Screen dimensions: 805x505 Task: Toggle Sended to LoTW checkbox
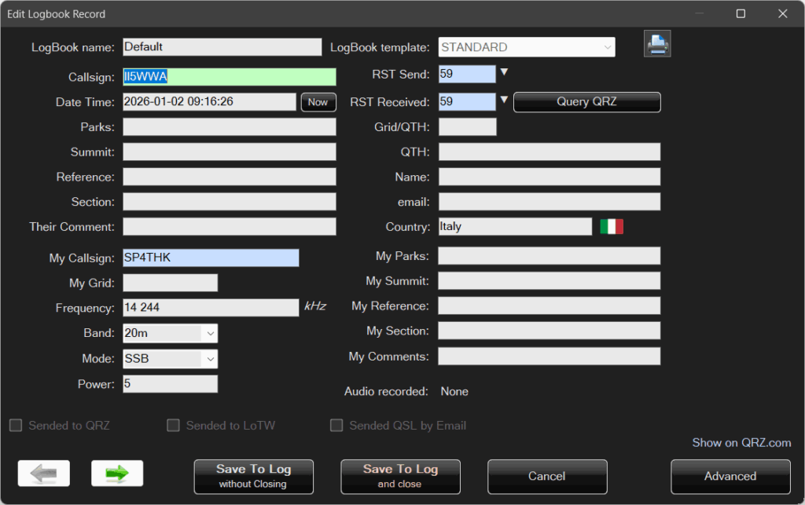[173, 426]
